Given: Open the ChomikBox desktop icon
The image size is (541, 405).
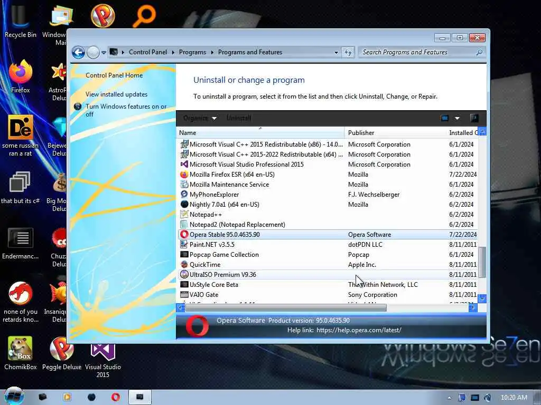Looking at the screenshot, I should point(20,353).
